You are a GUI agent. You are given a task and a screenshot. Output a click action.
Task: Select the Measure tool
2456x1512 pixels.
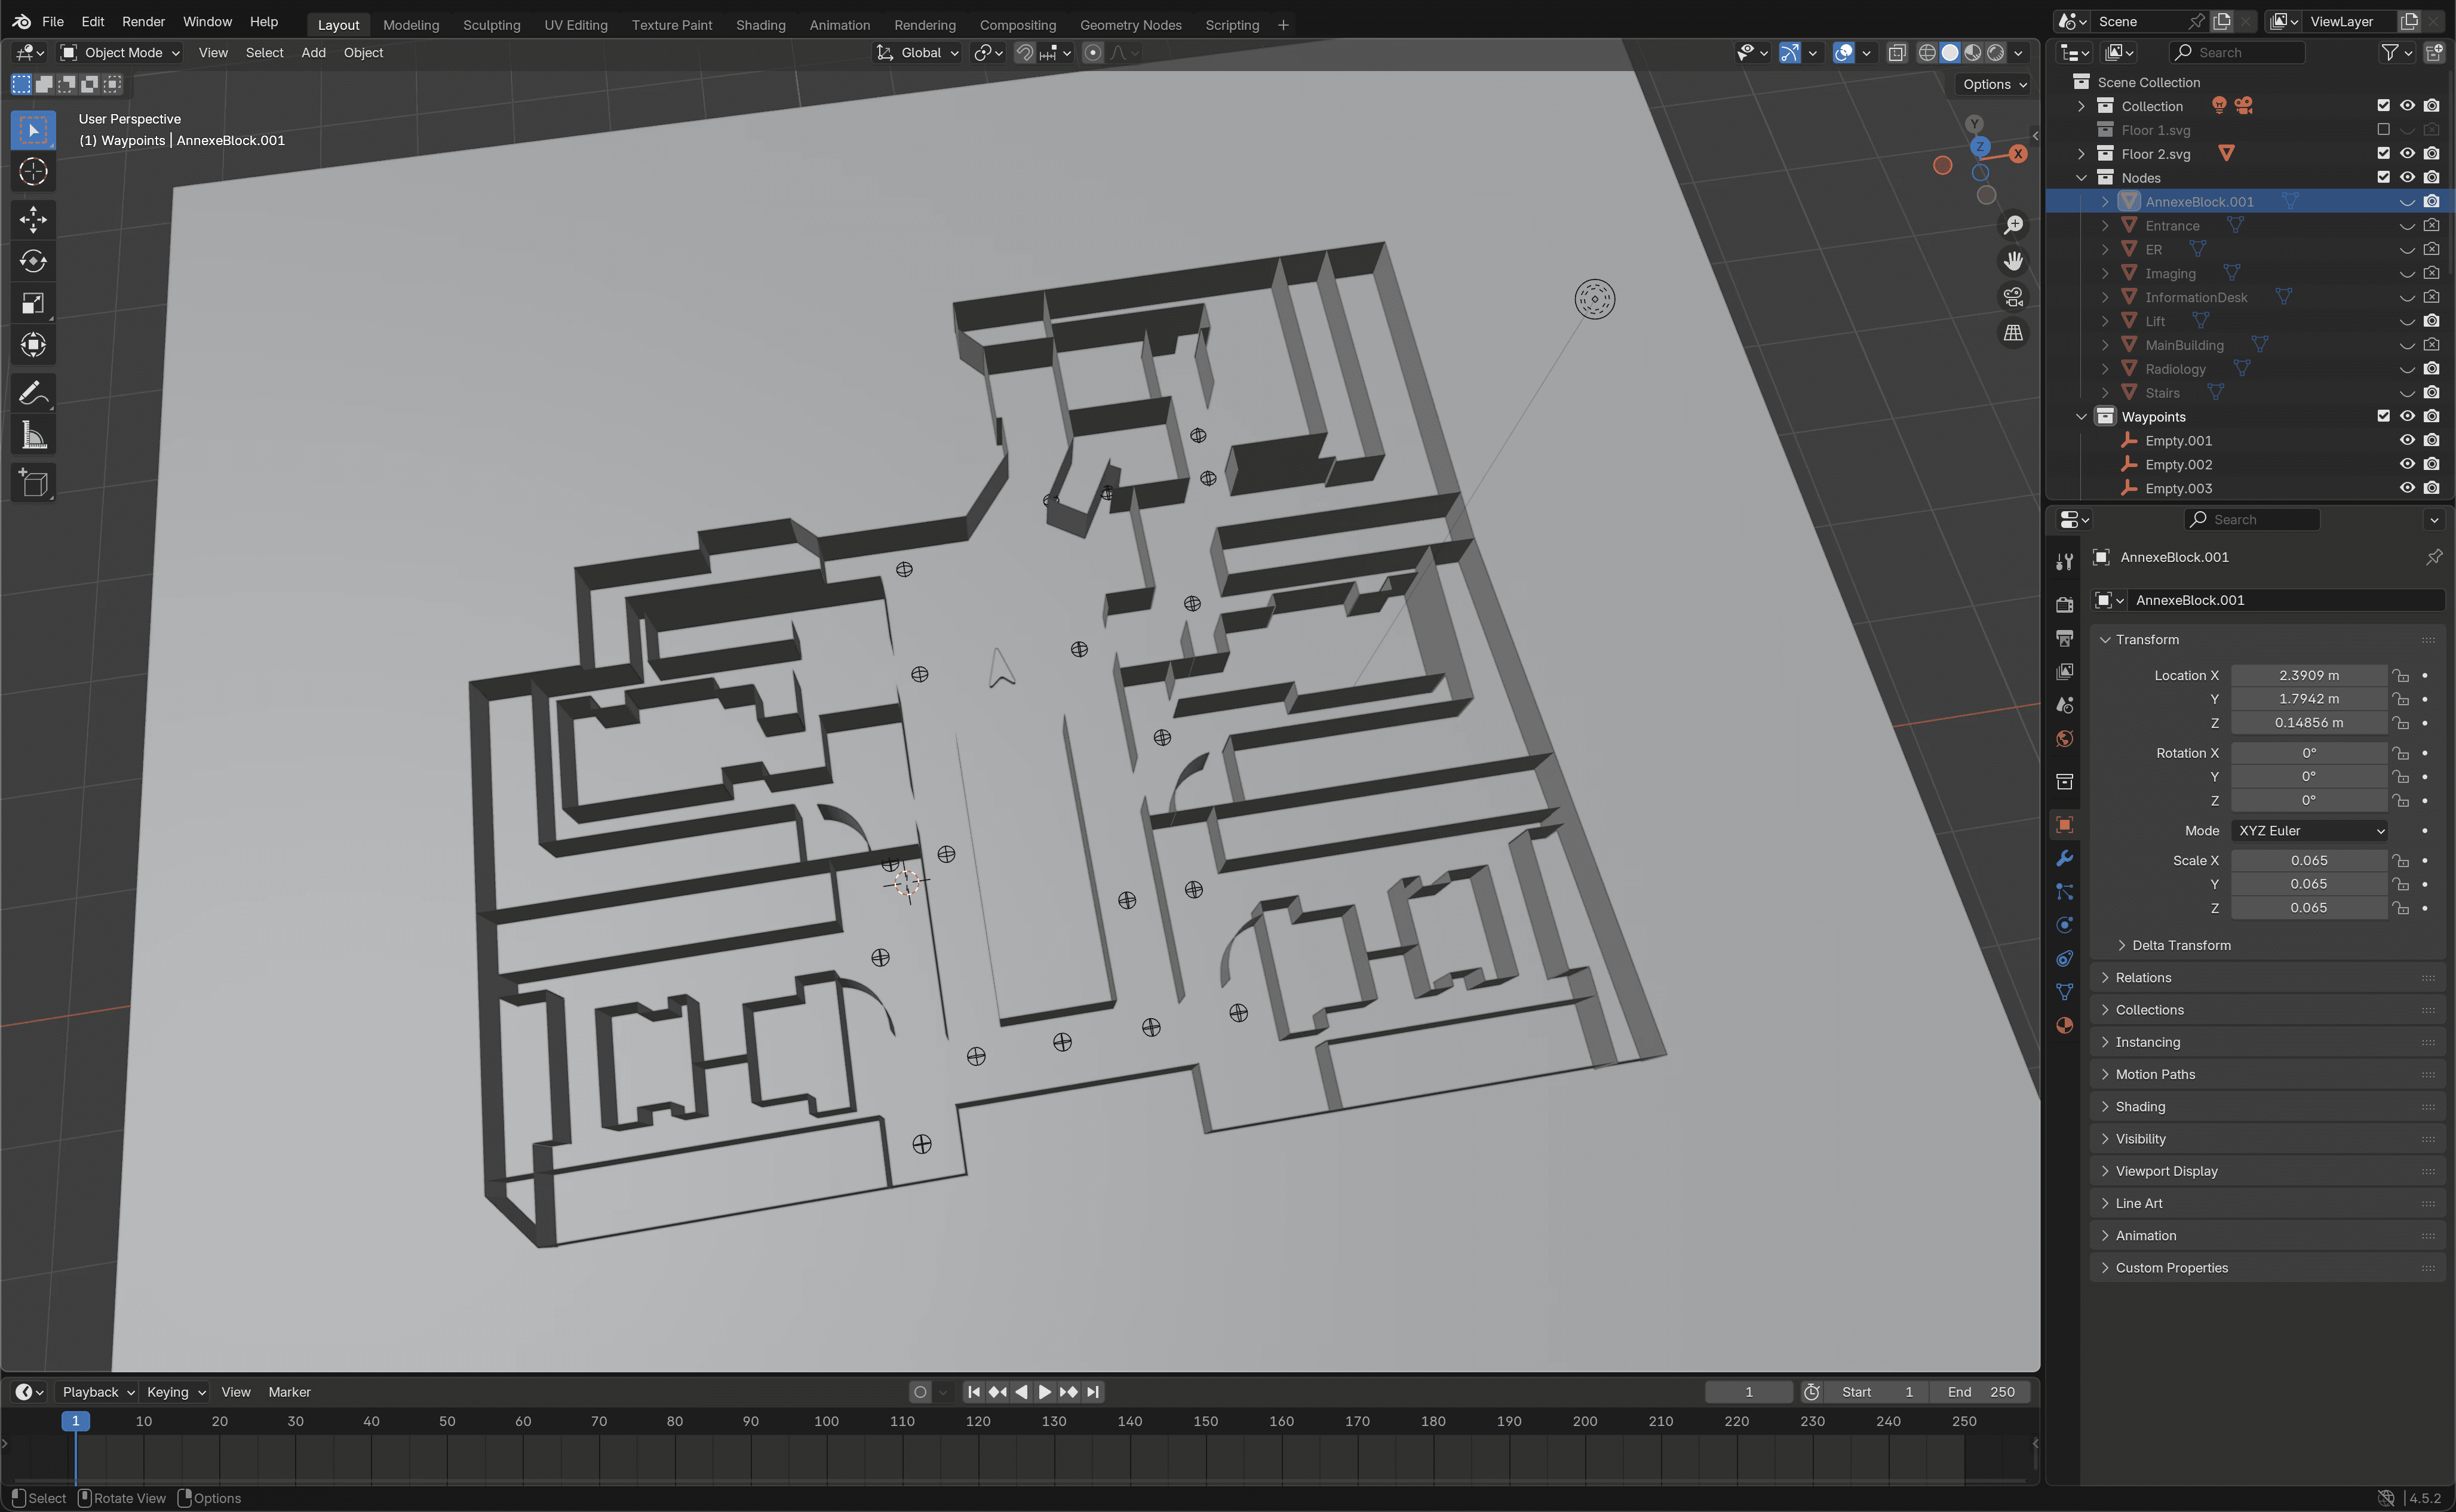33,435
